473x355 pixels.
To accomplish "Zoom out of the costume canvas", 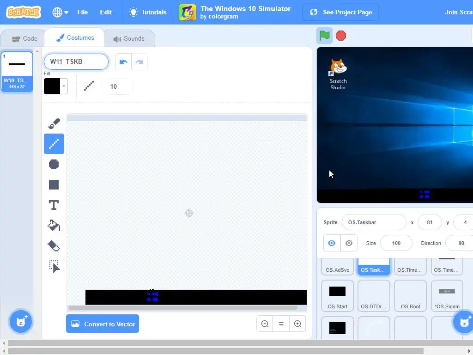I will [265, 324].
